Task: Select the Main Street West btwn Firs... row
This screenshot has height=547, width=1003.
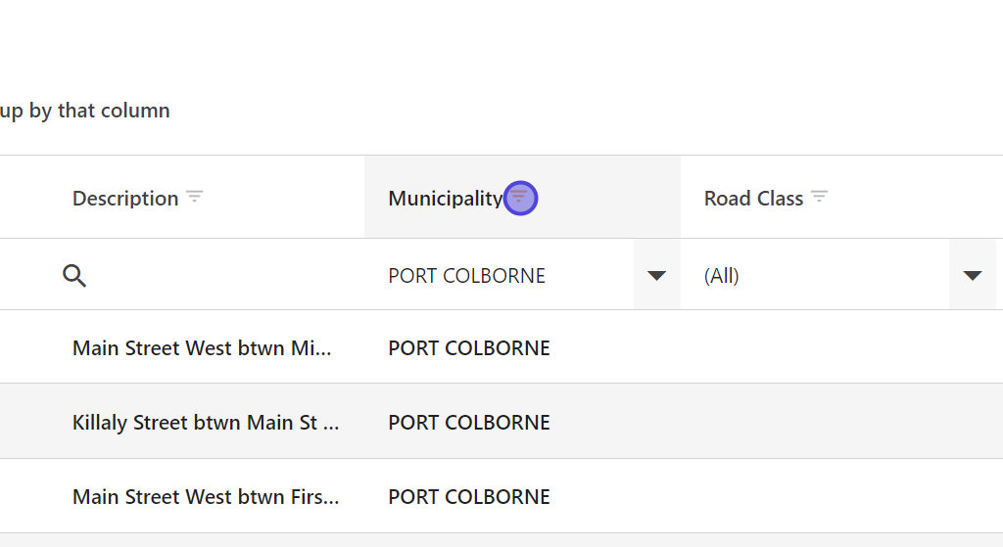Action: (206, 497)
